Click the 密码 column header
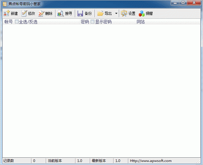The width and height of the screenshot is (203, 165). pyautogui.click(x=85, y=22)
